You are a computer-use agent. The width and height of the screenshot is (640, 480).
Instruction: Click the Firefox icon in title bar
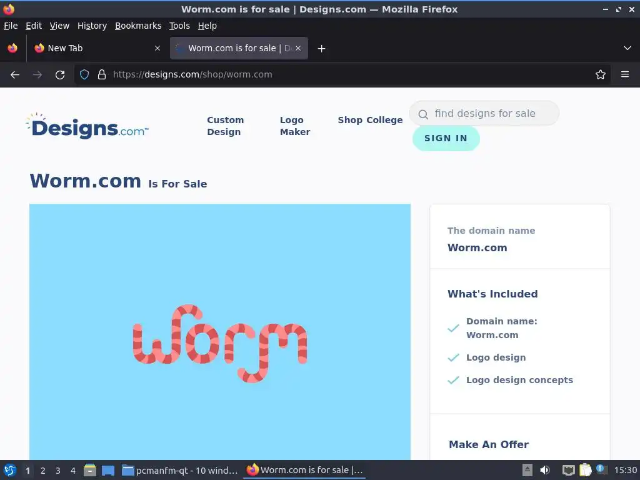click(x=9, y=9)
